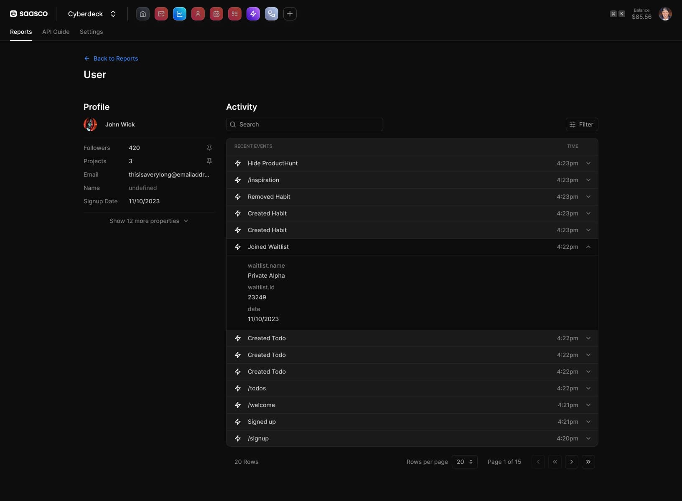The image size is (682, 501).
Task: Expand the Signed up event chevron
Action: tap(588, 422)
